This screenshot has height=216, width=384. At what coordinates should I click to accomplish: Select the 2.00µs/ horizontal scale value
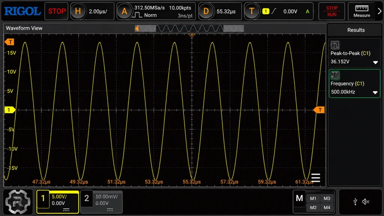click(98, 12)
